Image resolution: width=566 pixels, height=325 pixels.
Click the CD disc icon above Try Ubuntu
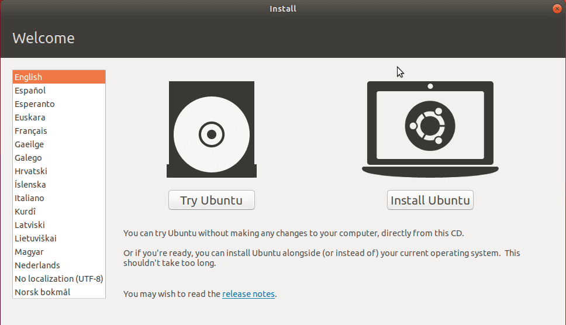tap(212, 129)
